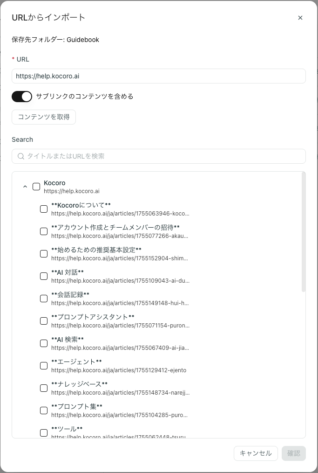The height and width of the screenshot is (473, 318).
Task: Click the コンテンツを取得 button
Action: [44, 117]
